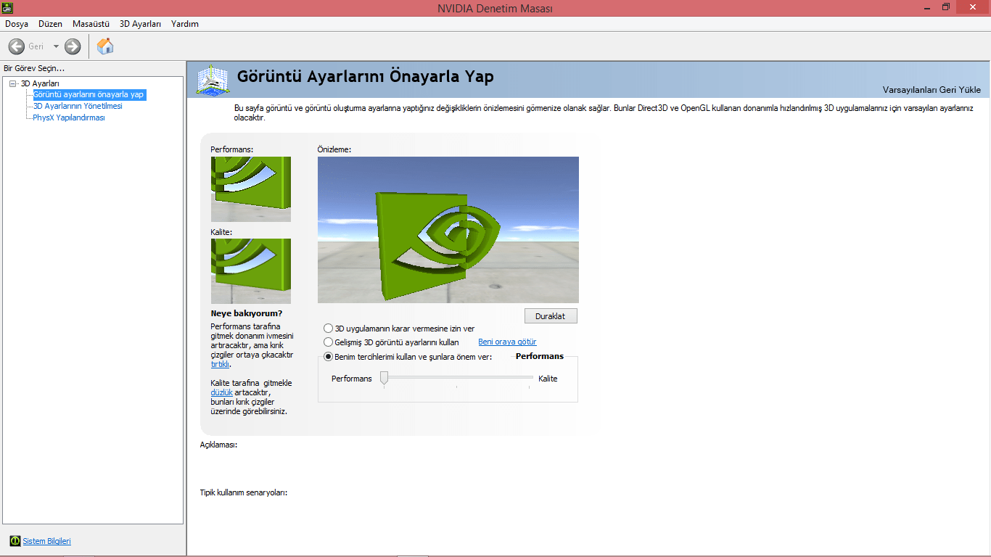Click the forward navigation arrow
The width and height of the screenshot is (991, 557).
point(71,46)
